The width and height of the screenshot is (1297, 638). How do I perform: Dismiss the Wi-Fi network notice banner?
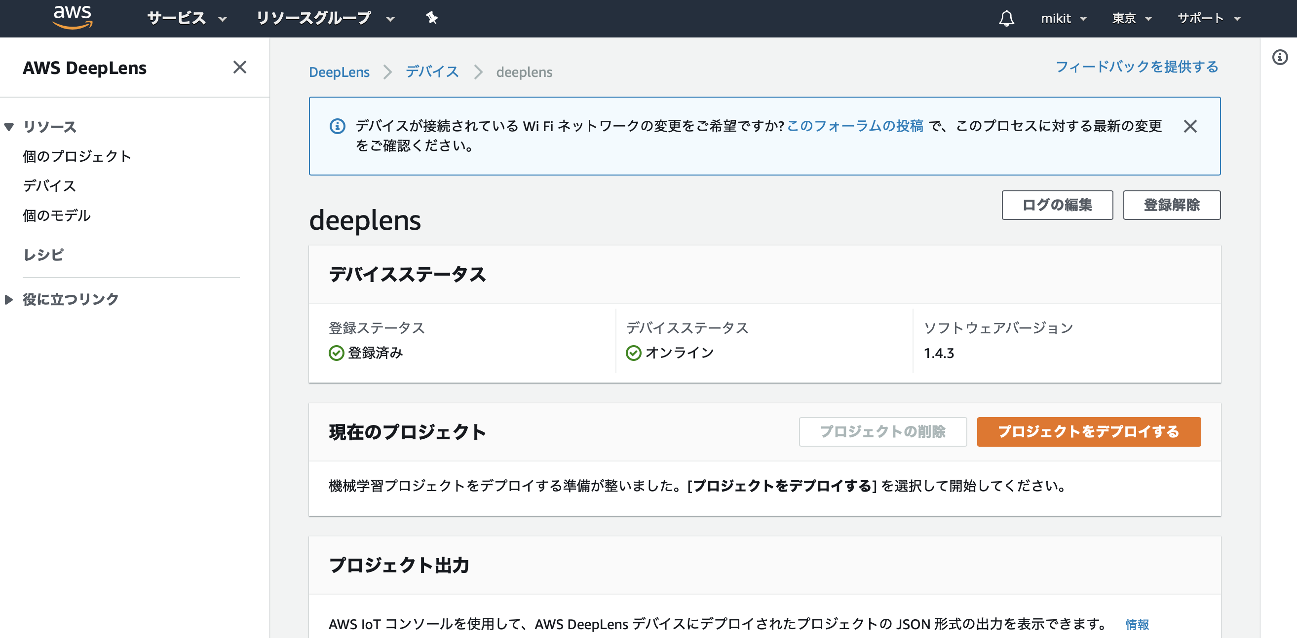[x=1190, y=126]
